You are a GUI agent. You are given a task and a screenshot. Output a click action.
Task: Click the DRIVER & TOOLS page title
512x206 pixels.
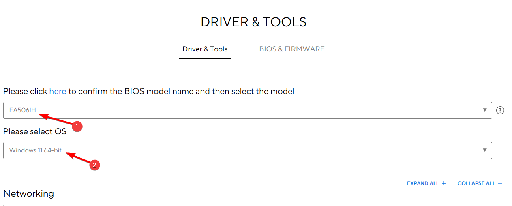[x=254, y=22]
